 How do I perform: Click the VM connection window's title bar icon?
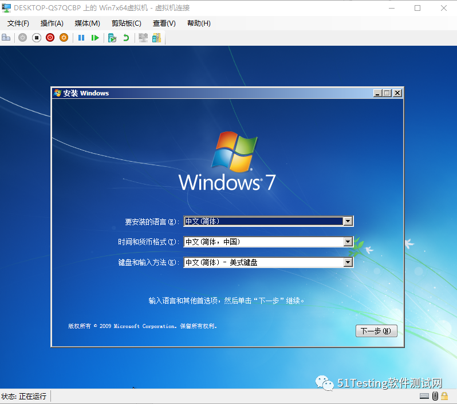pyautogui.click(x=6, y=8)
